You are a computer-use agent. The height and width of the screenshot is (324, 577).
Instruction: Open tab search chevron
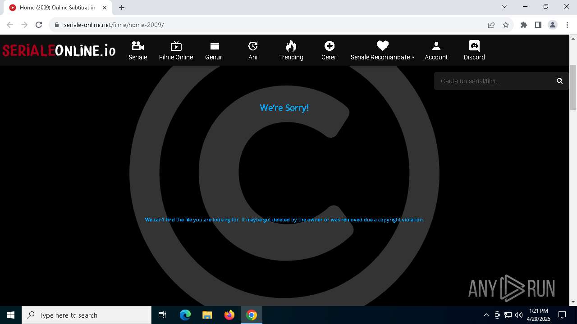coord(504,6)
